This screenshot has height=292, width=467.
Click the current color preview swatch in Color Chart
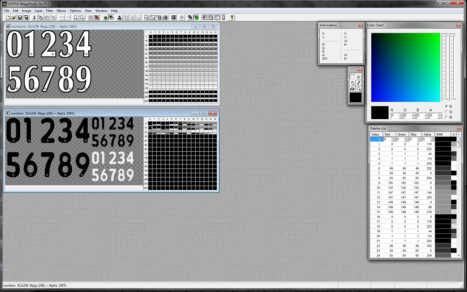pos(380,113)
